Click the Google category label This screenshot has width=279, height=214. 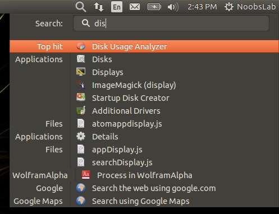coord(49,188)
